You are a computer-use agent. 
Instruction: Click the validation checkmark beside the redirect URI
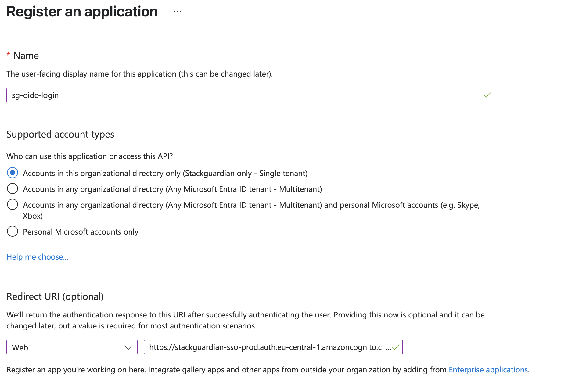[x=396, y=347]
